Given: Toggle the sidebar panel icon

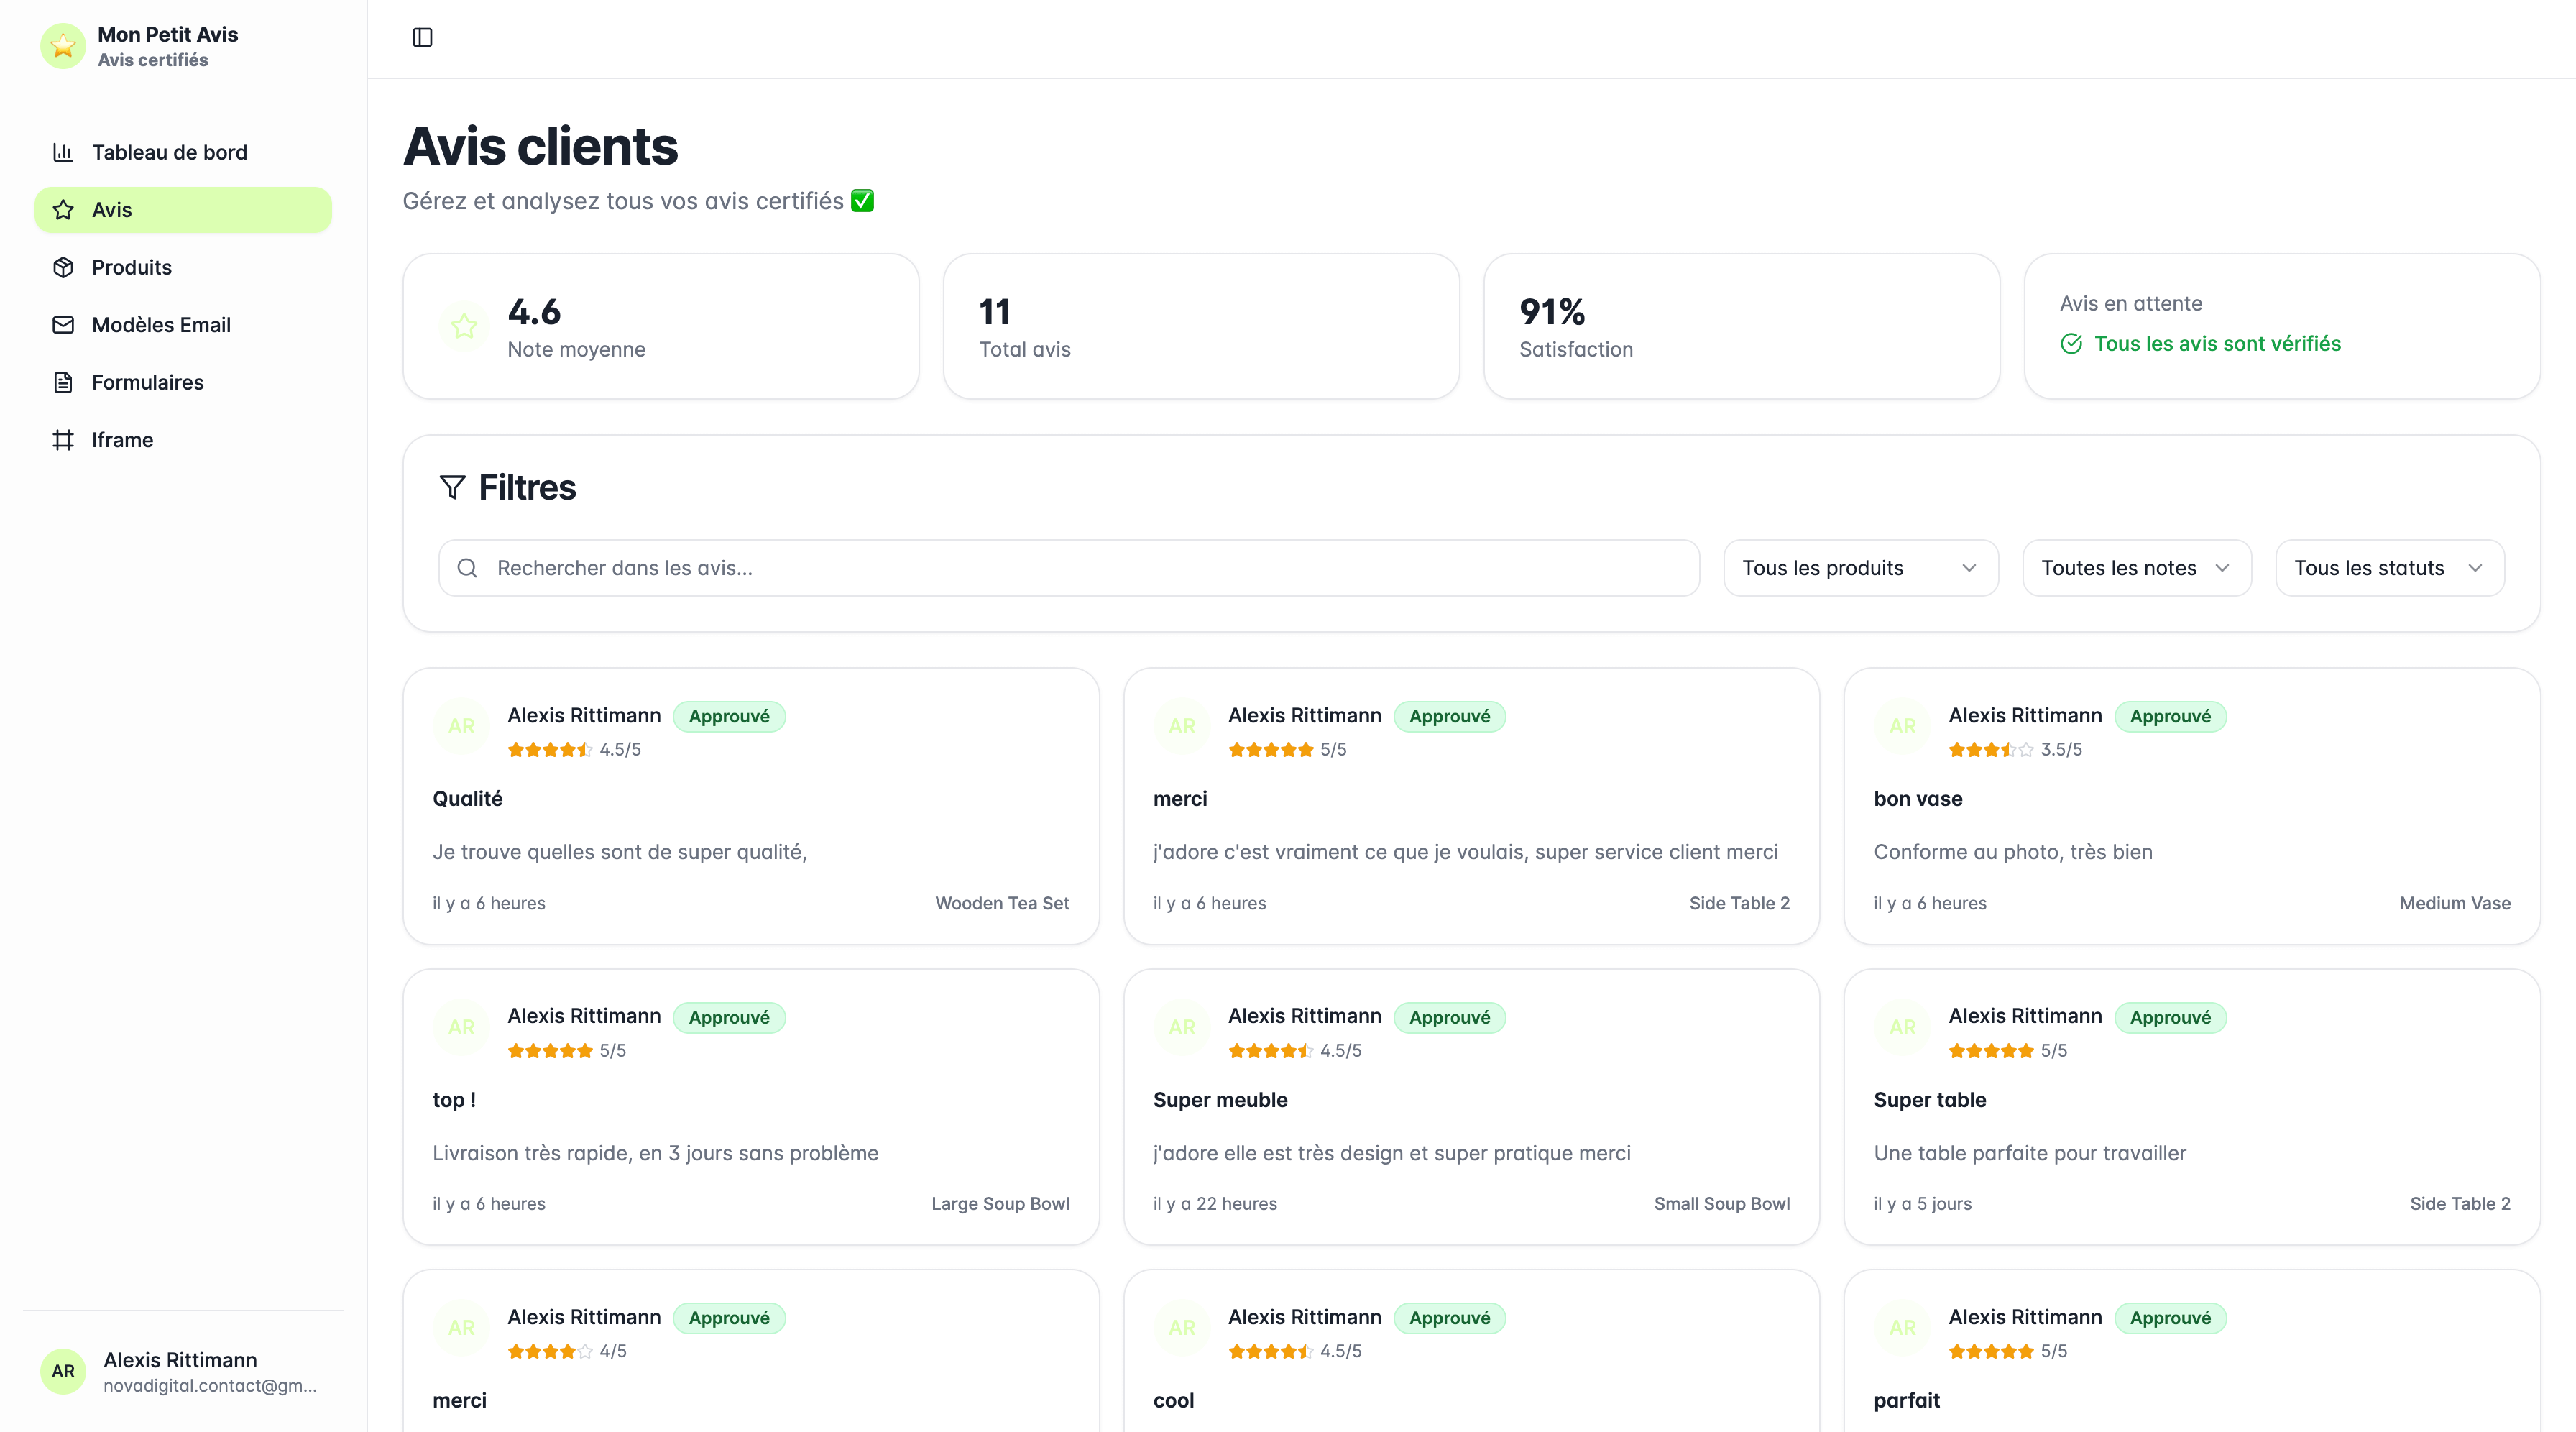Looking at the screenshot, I should click(422, 37).
